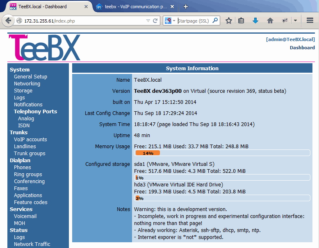Click the Status sidebar heading
The image size is (319, 248).
point(18,230)
